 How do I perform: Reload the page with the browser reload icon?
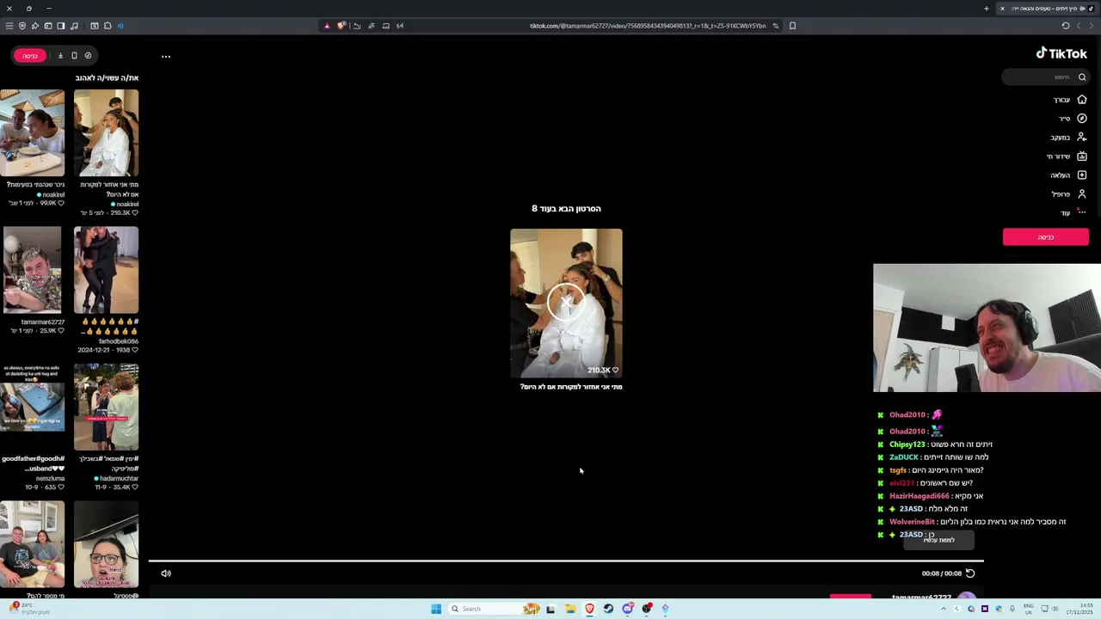(x=1066, y=26)
